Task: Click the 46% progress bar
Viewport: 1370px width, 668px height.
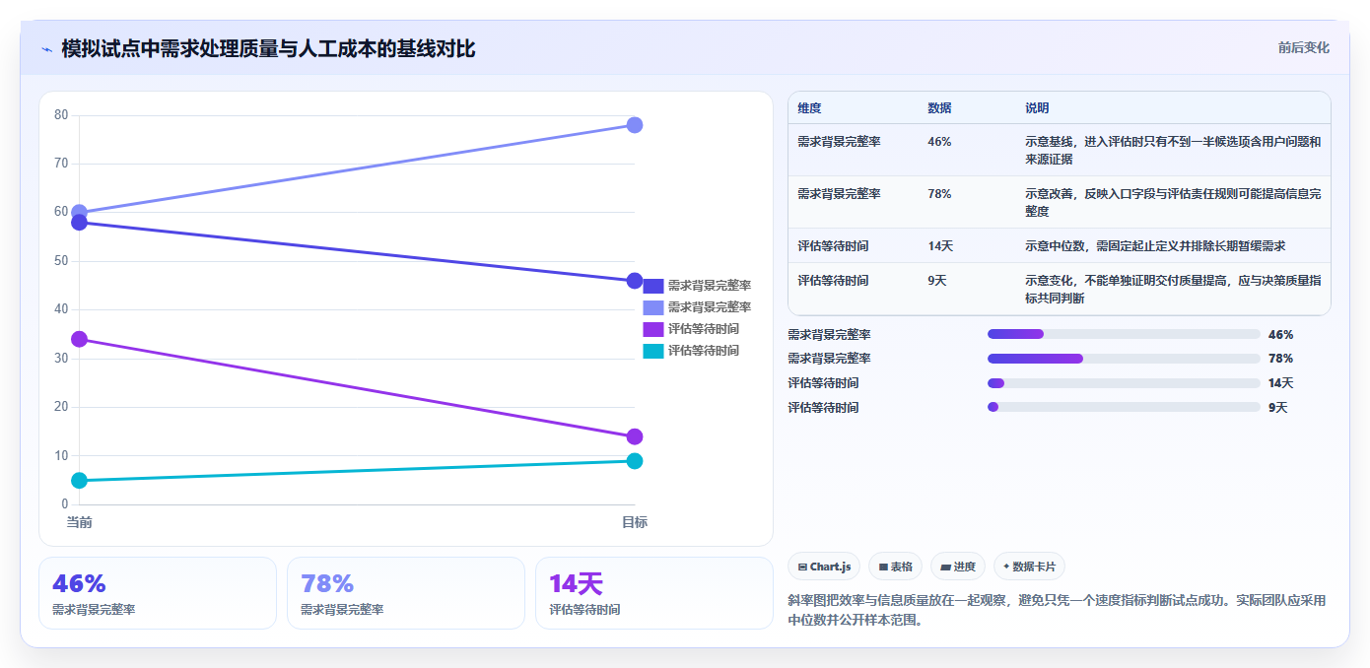Action: tap(1124, 334)
